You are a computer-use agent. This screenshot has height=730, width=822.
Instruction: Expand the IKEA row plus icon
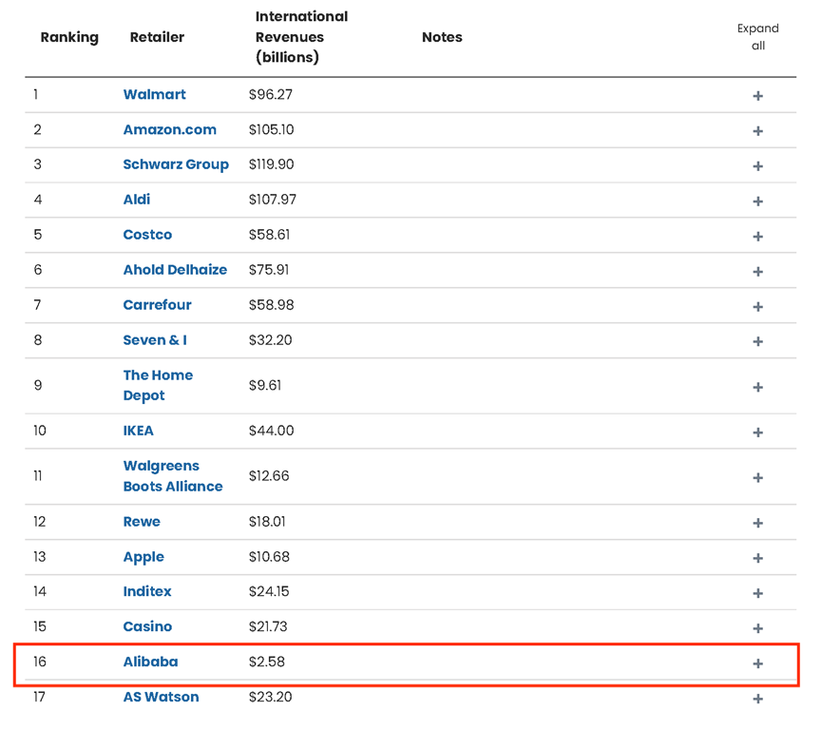[x=757, y=432]
